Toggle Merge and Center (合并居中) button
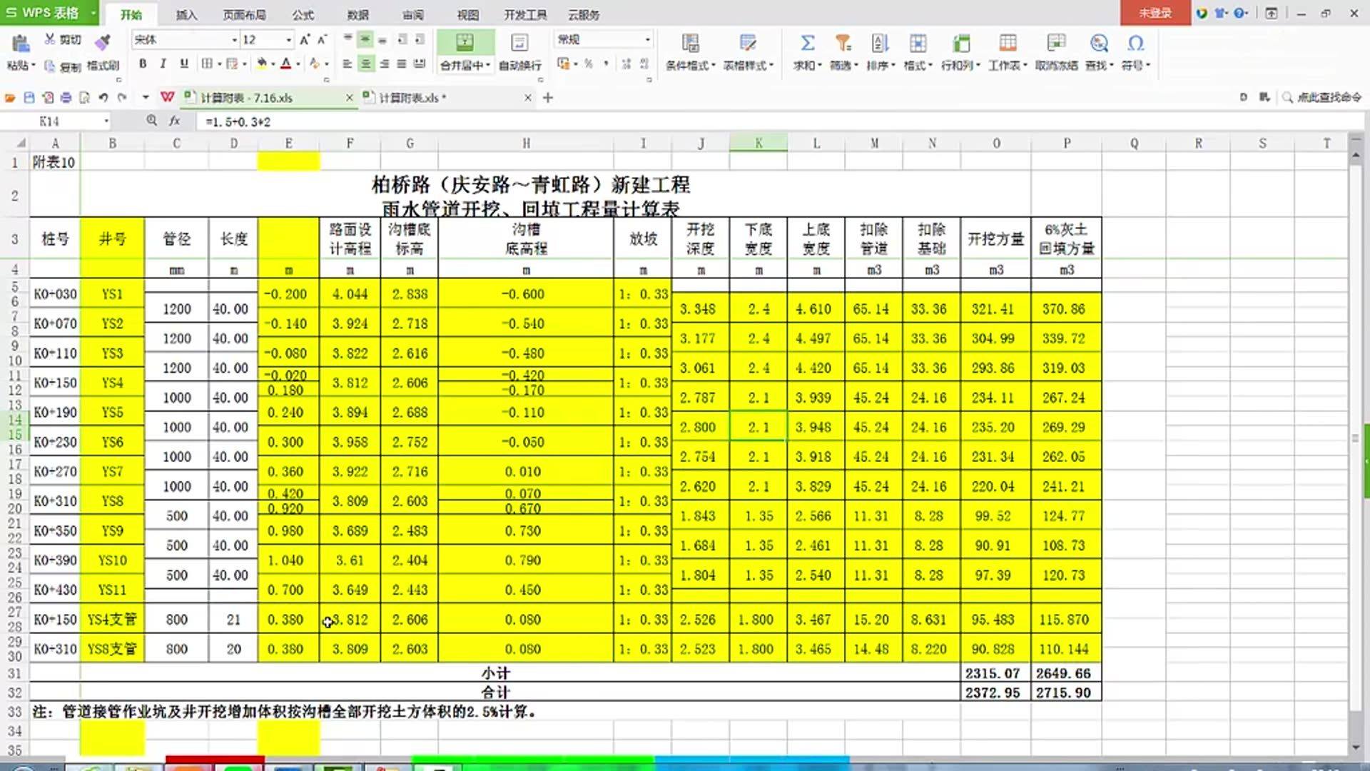 coord(465,51)
